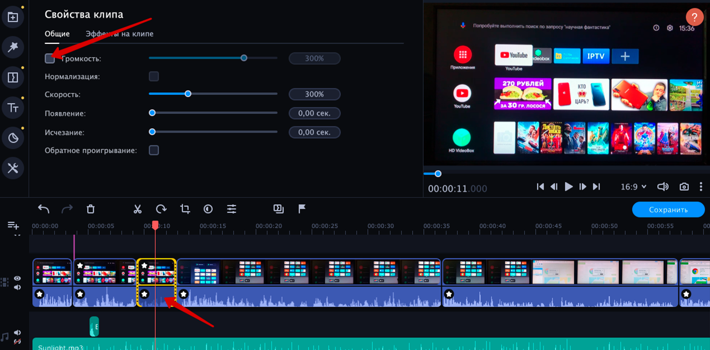Viewport: 710px width, 350px height.
Task: Open the 16:9 aspect ratio dropdown
Action: pos(633,187)
